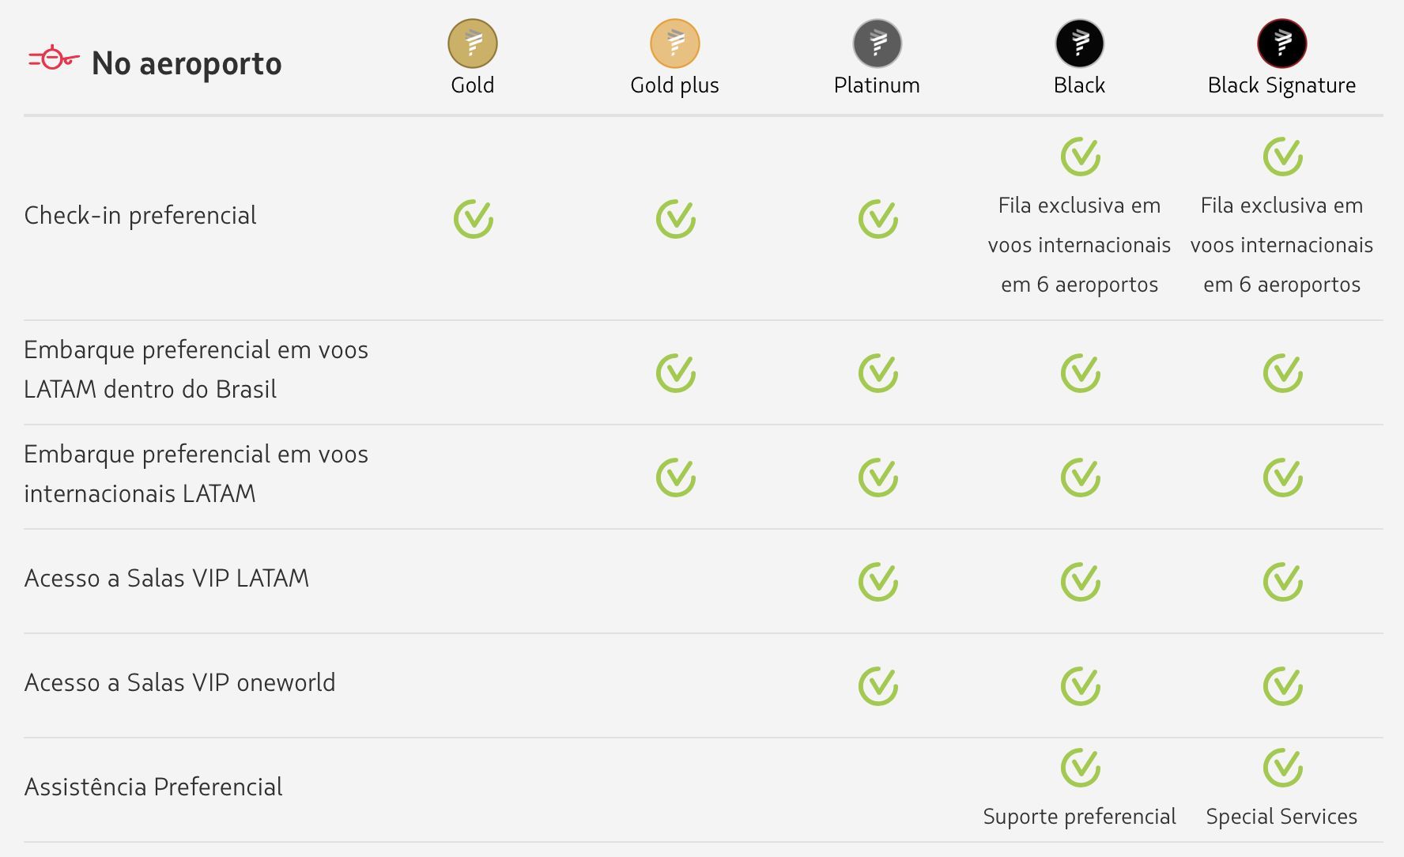Click the No aeroporto section heading
The image size is (1404, 857).
(187, 63)
